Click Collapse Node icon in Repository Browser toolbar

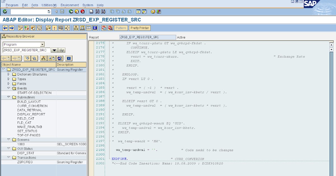34,58
